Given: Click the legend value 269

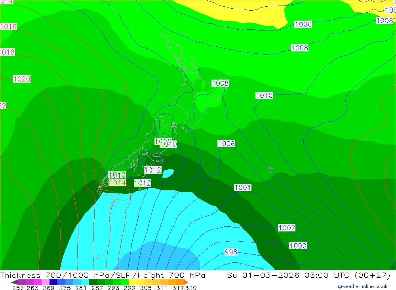Looking at the screenshot, I should coord(48,288).
